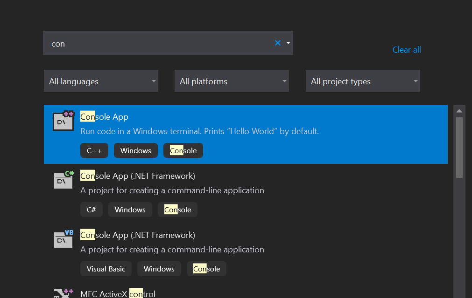Open the All platforms filter dropdown
The width and height of the screenshot is (472, 298).
(232, 81)
